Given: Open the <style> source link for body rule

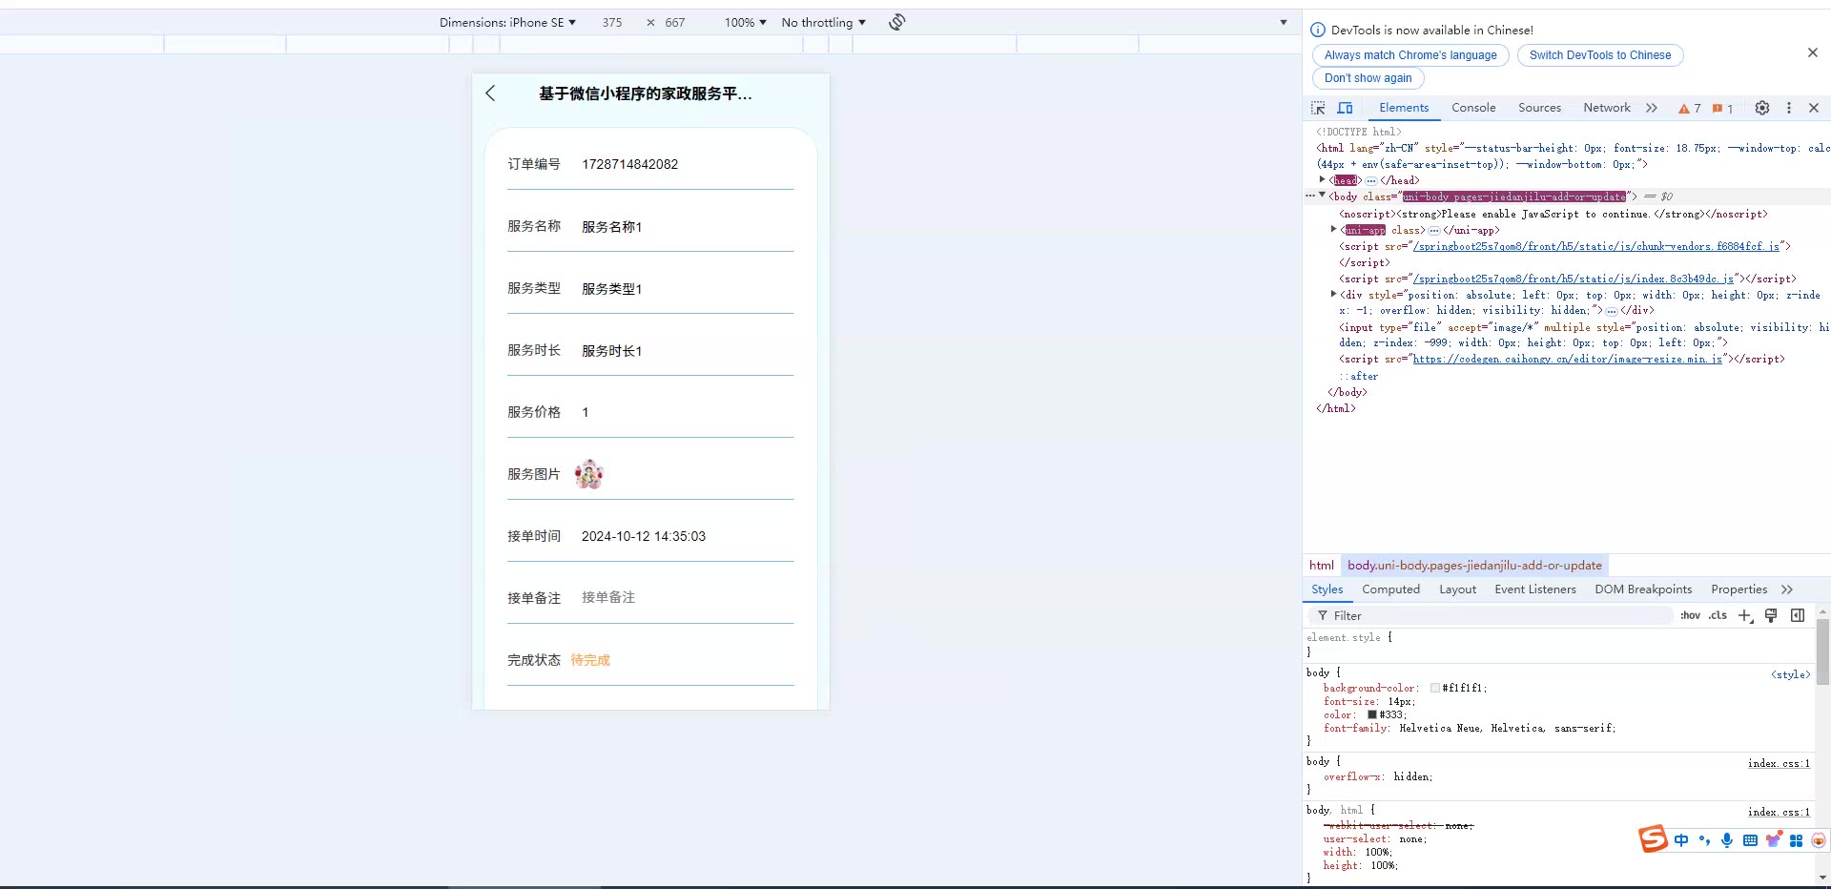Looking at the screenshot, I should 1790,674.
